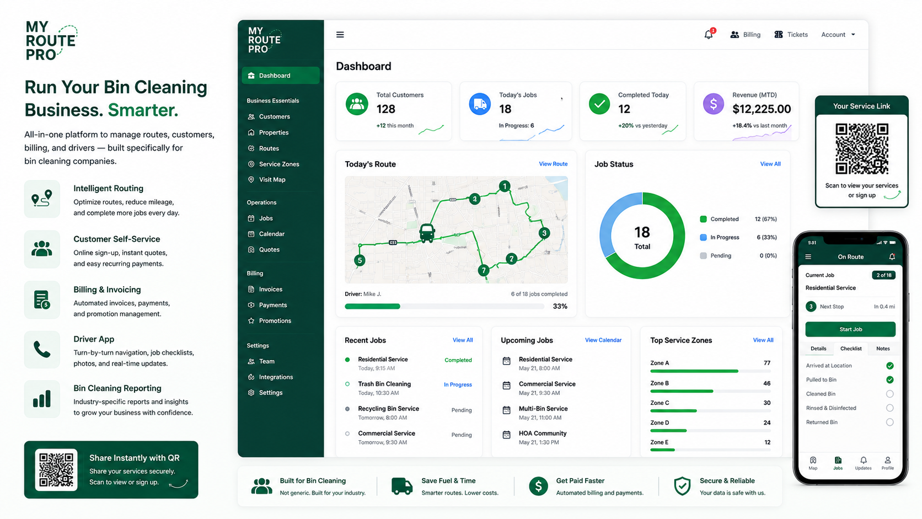Open notifications bell in dashboard header
Viewport: 922px width, 519px height.
(x=709, y=34)
